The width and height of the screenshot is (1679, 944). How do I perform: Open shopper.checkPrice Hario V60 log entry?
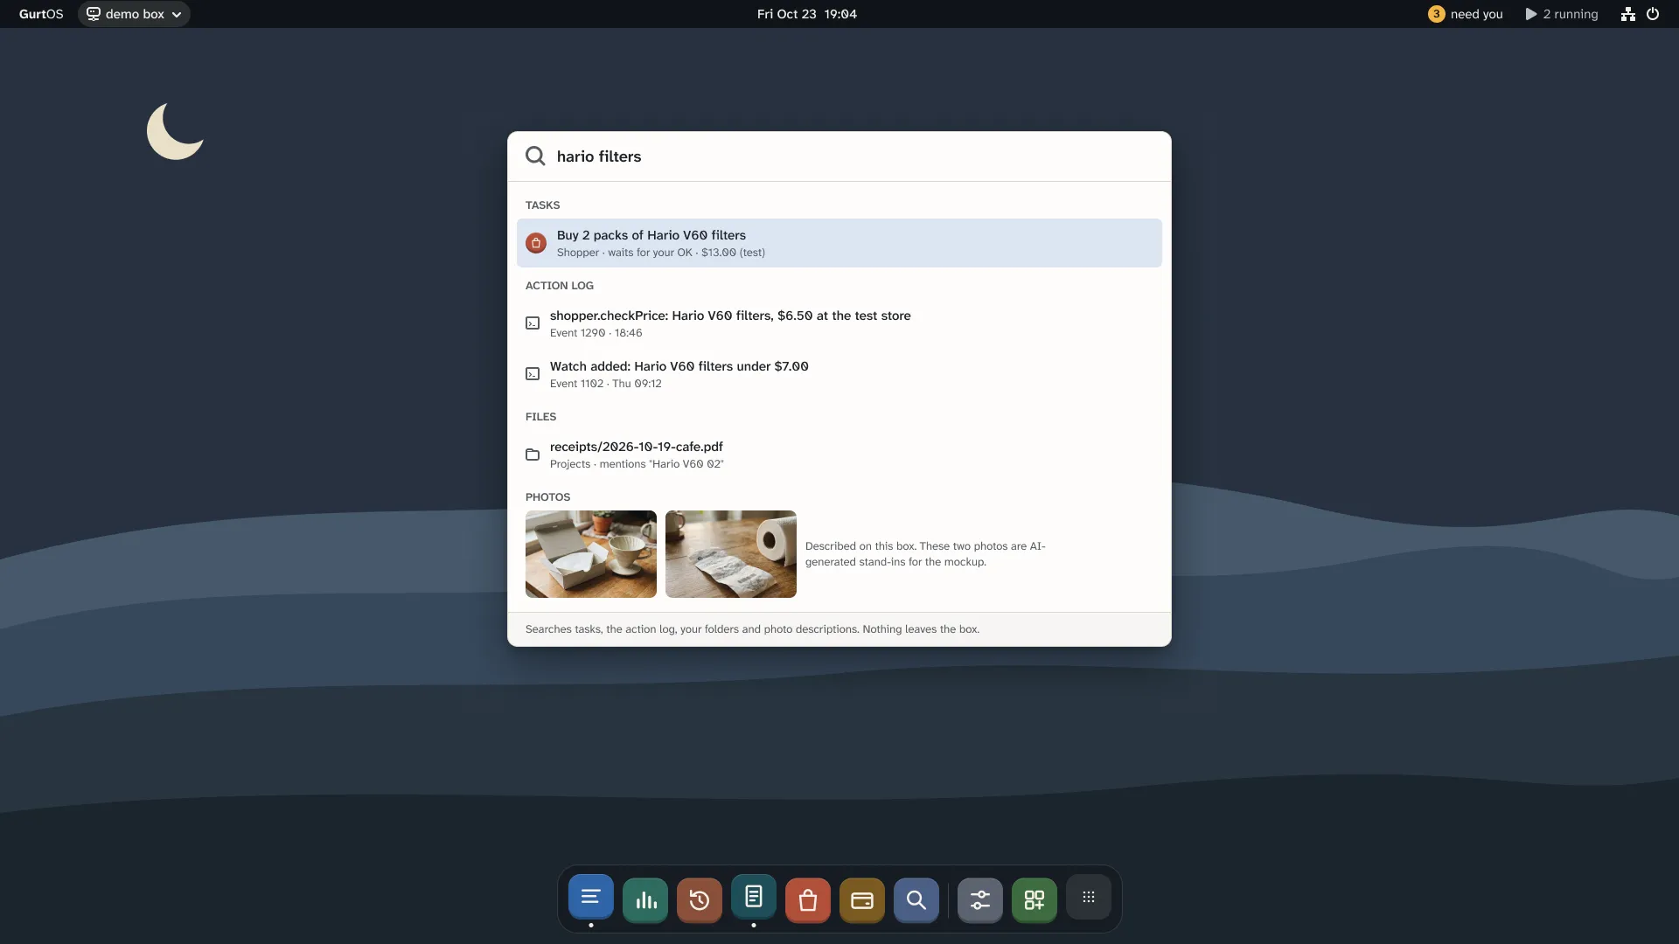839,323
